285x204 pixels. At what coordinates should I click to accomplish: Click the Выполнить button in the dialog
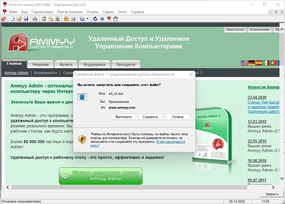[x=124, y=117]
